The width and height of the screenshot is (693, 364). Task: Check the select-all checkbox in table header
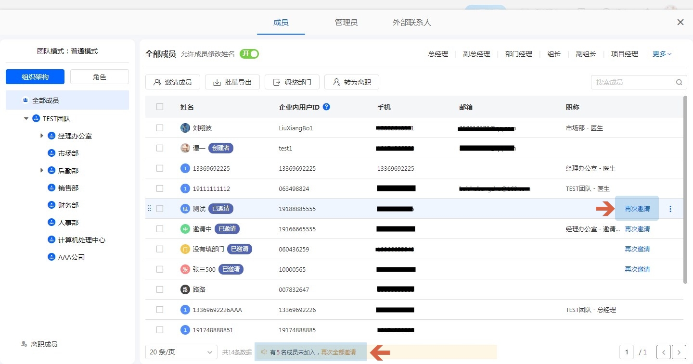click(160, 107)
